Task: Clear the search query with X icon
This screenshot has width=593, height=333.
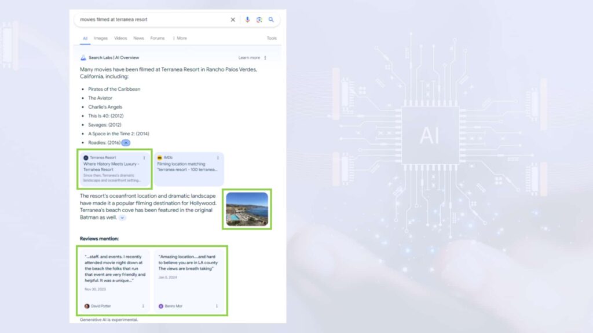Action: (x=233, y=20)
